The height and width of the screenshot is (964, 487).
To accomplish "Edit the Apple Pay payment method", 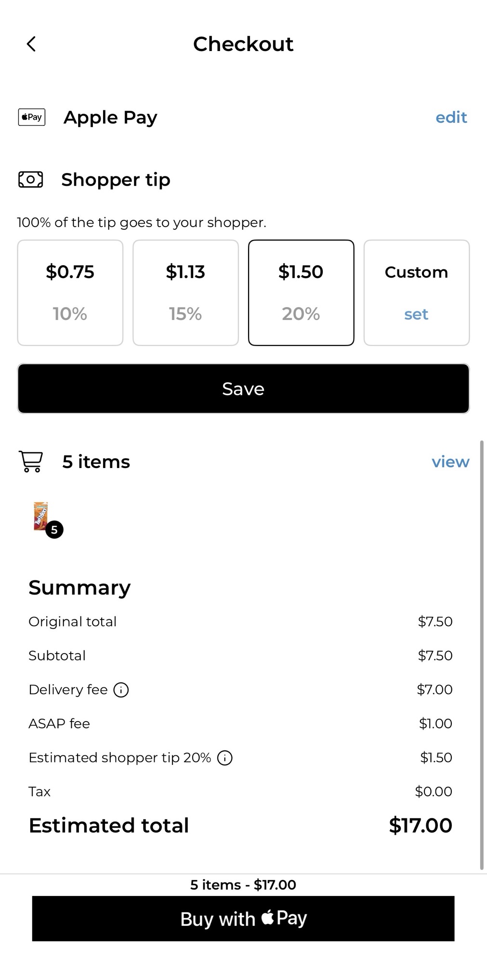I will coord(451,117).
